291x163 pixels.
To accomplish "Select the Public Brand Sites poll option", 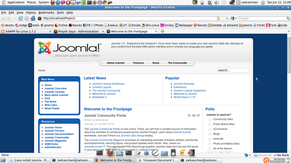I will [x=210, y=124].
